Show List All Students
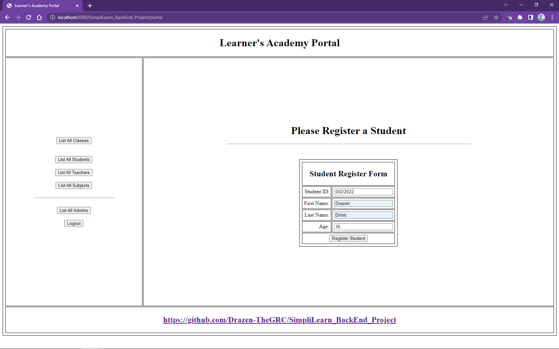The image size is (559, 349). point(74,160)
